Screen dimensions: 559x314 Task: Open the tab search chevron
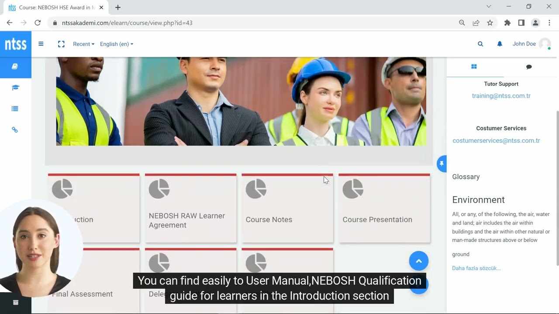tap(489, 7)
